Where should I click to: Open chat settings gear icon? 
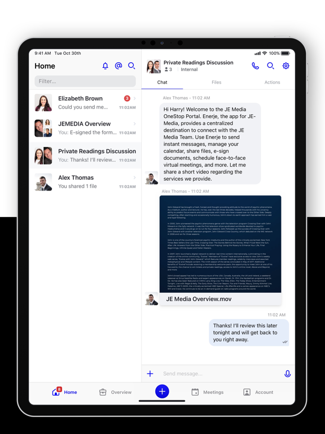[286, 66]
